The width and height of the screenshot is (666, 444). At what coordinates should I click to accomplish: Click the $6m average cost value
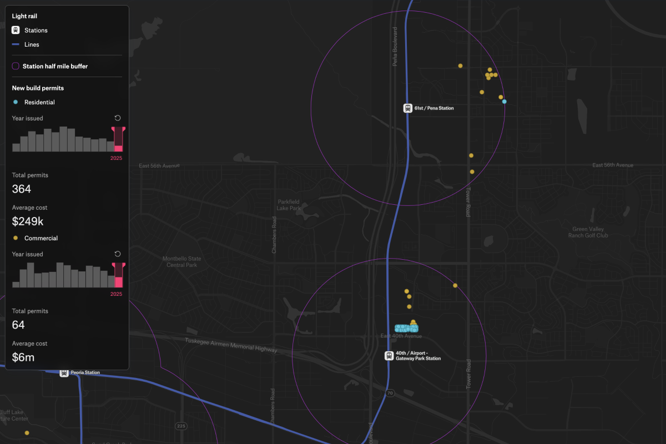(x=23, y=357)
